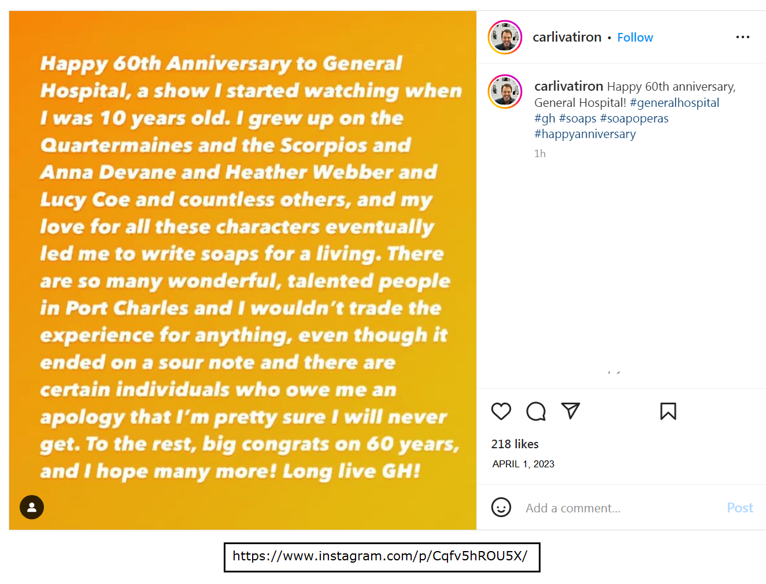
Task: Like the post with the heart icon
Action: [501, 411]
